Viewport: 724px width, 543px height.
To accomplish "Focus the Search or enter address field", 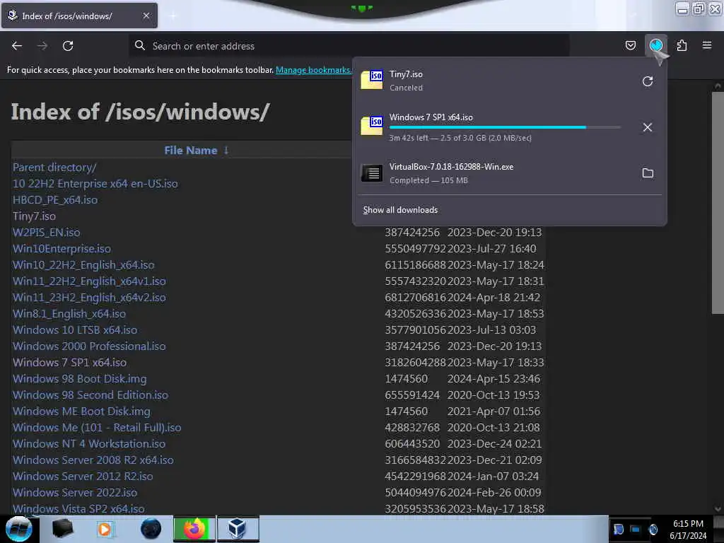I will coord(349,46).
